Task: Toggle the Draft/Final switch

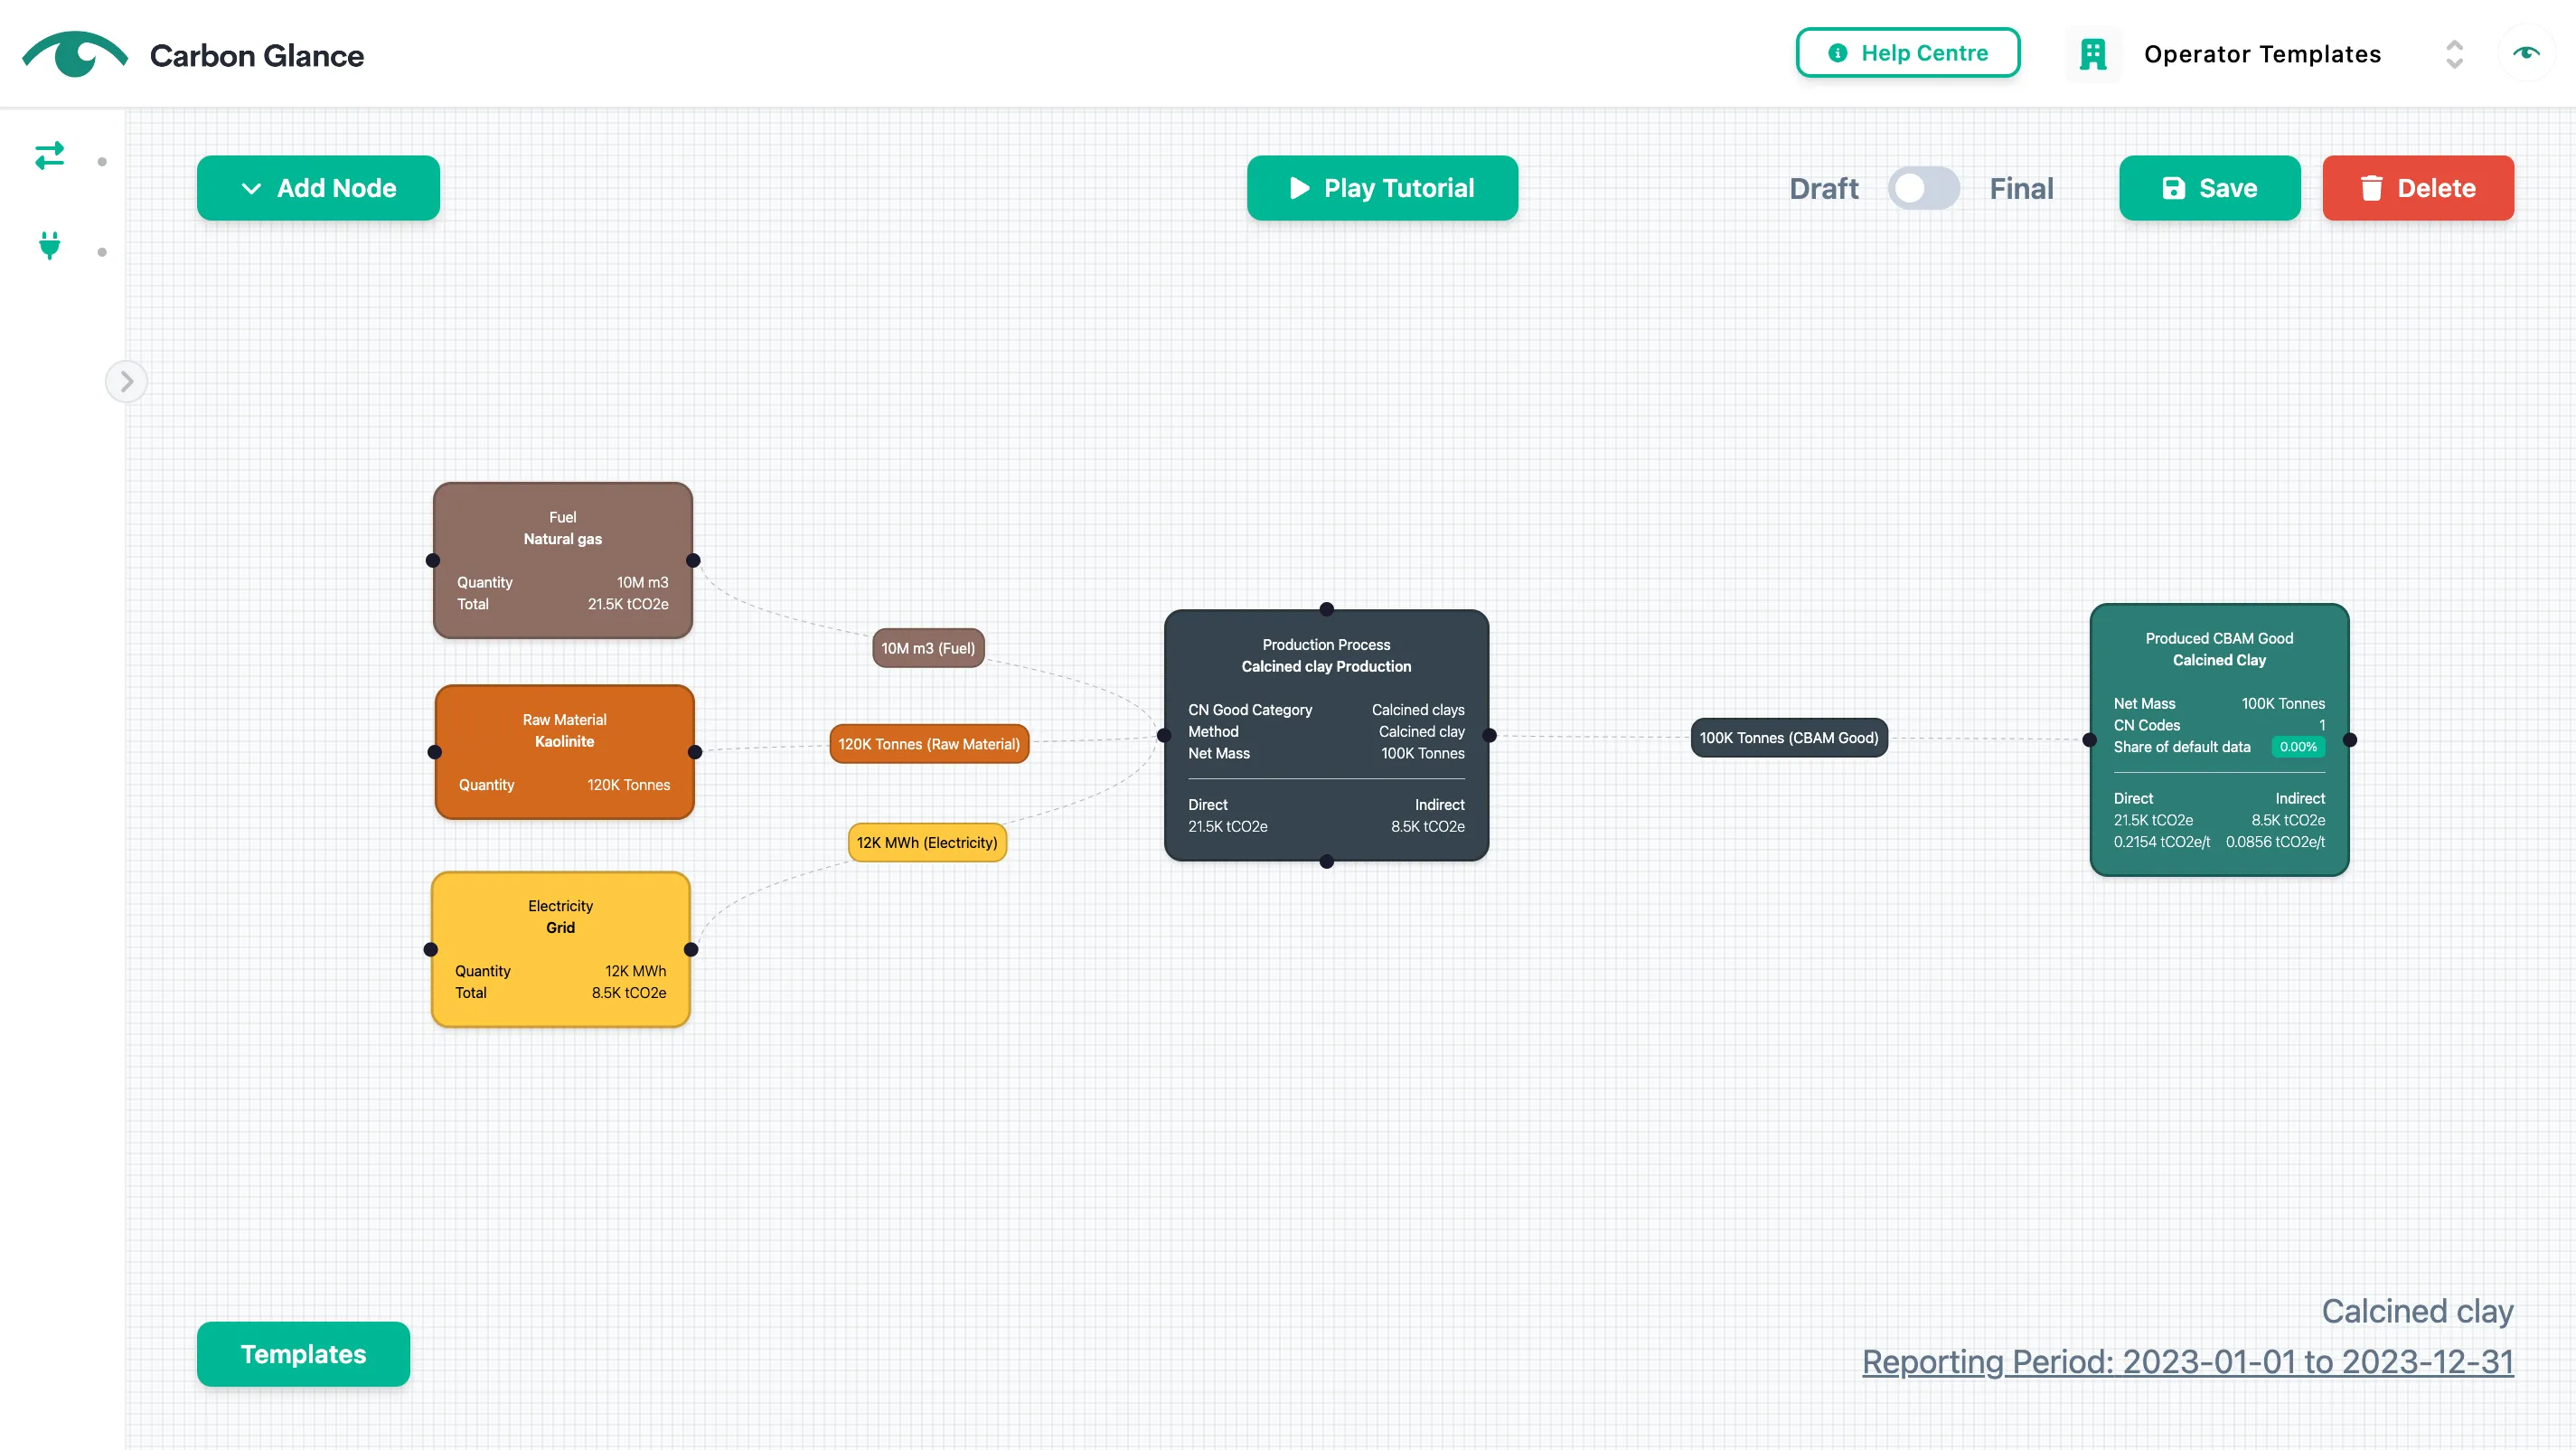Action: pyautogui.click(x=1923, y=188)
